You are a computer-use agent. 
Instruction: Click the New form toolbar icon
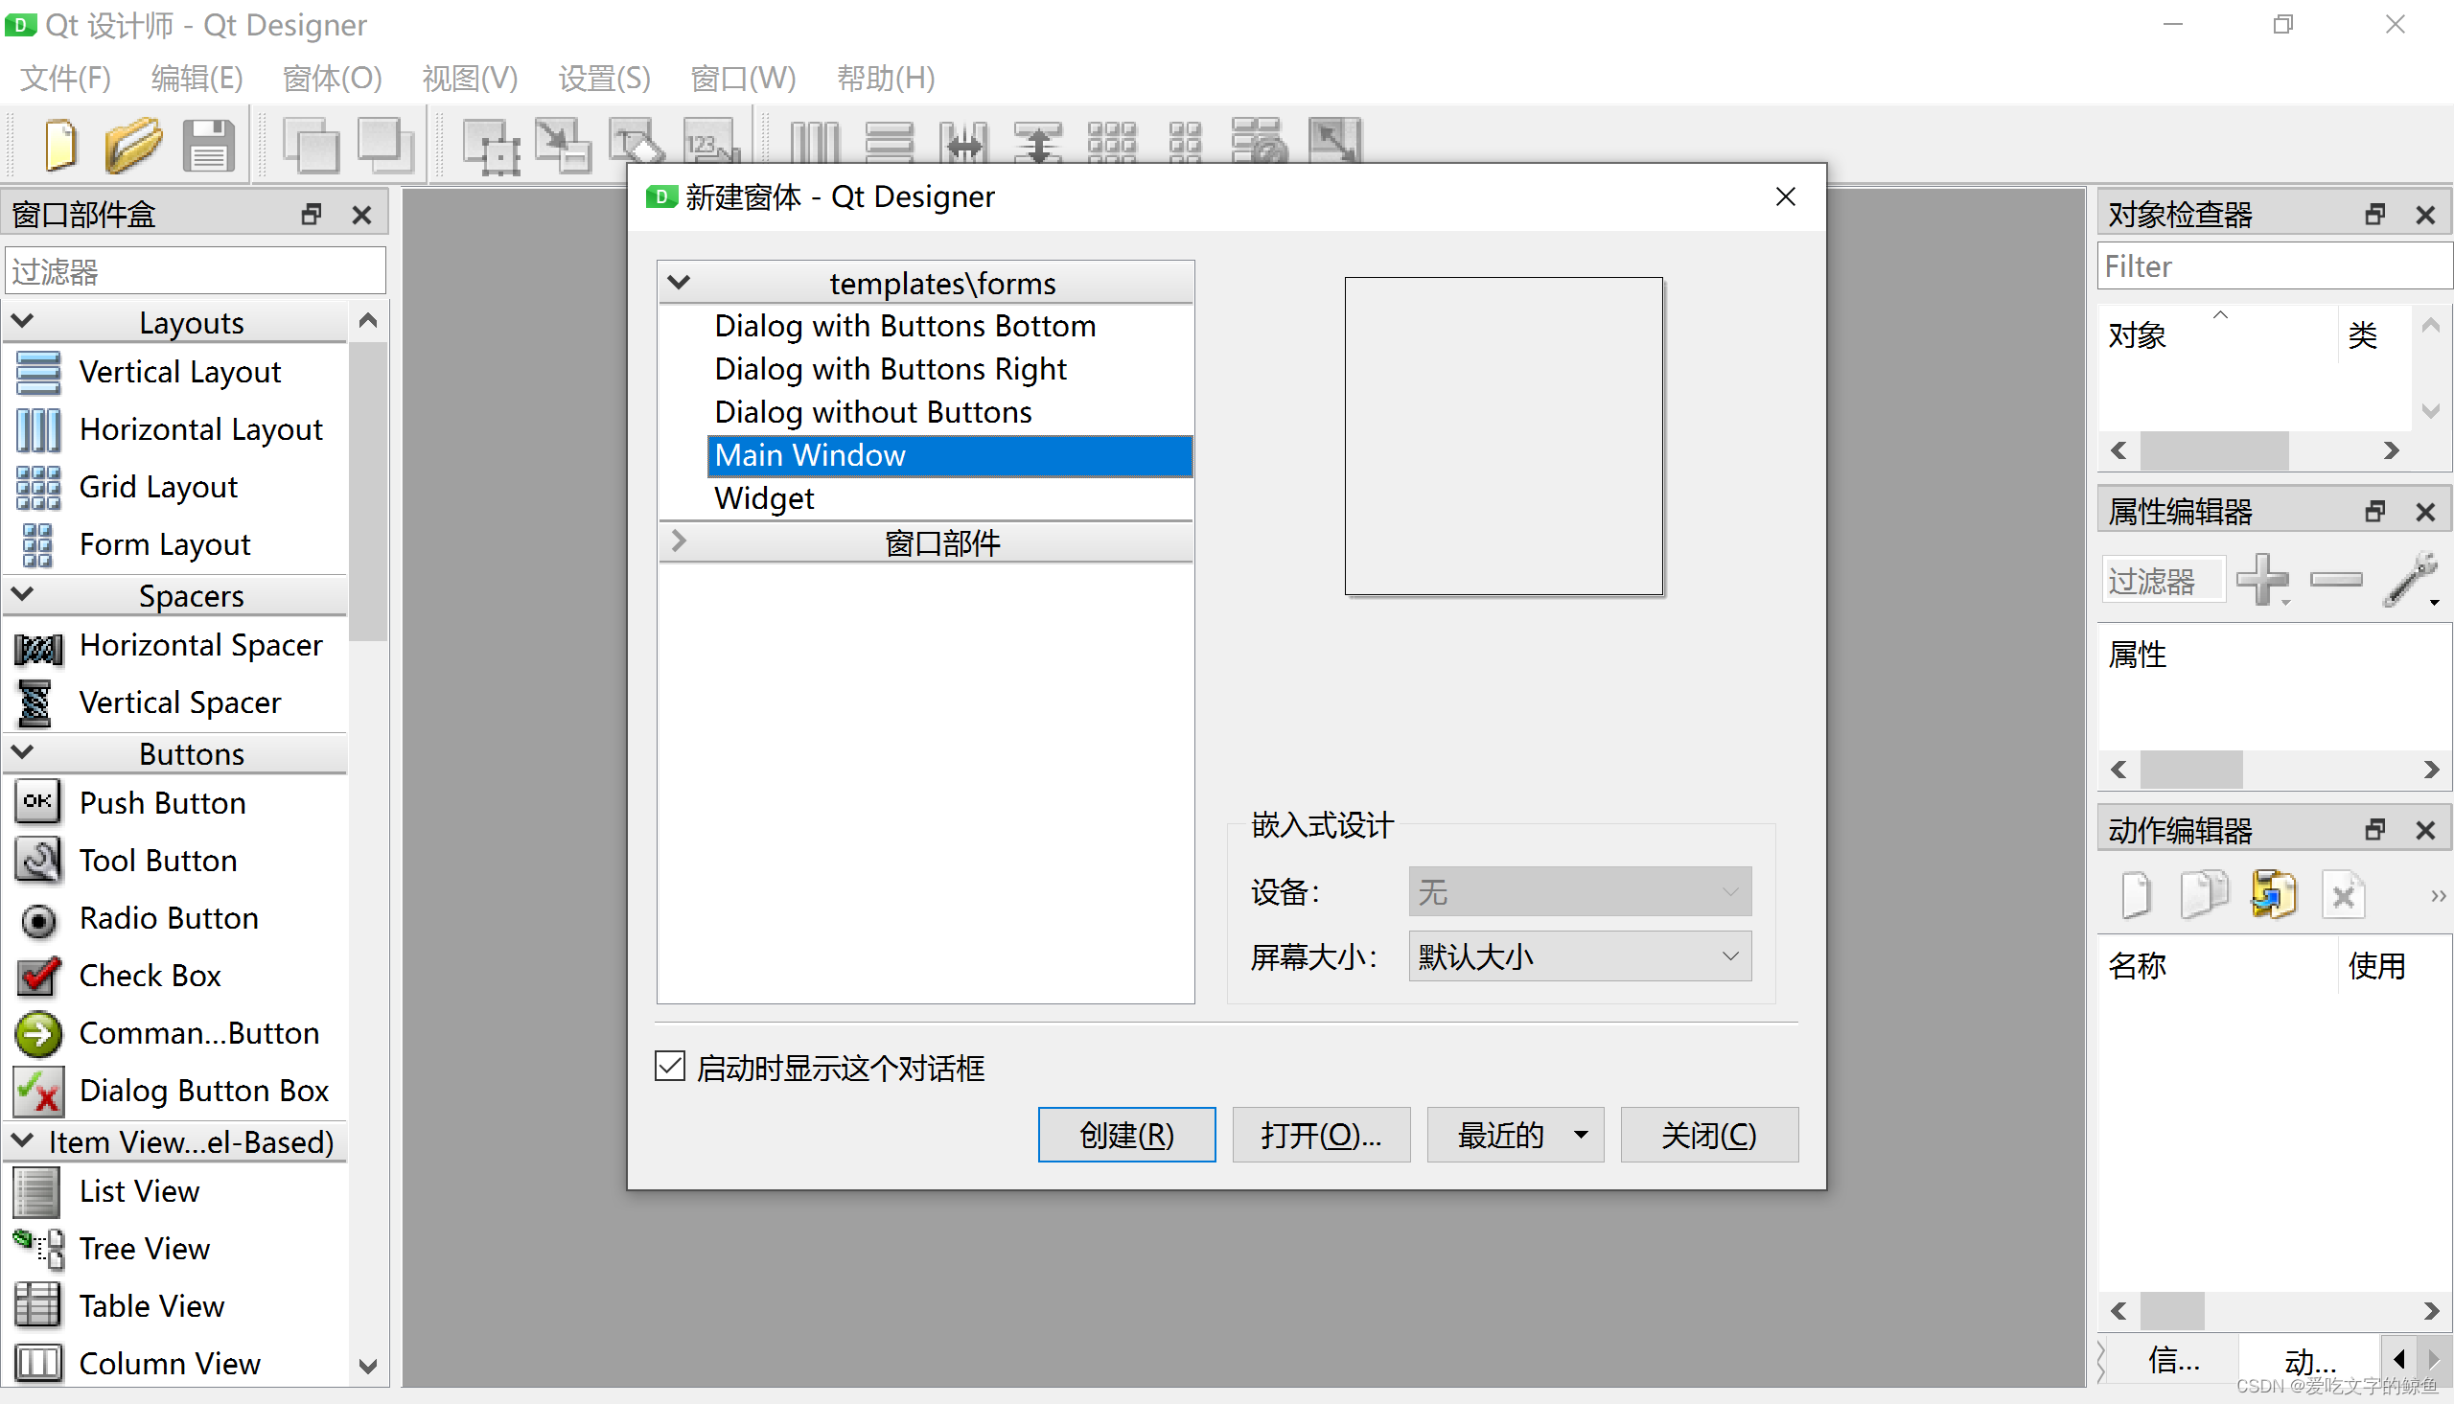(x=60, y=145)
